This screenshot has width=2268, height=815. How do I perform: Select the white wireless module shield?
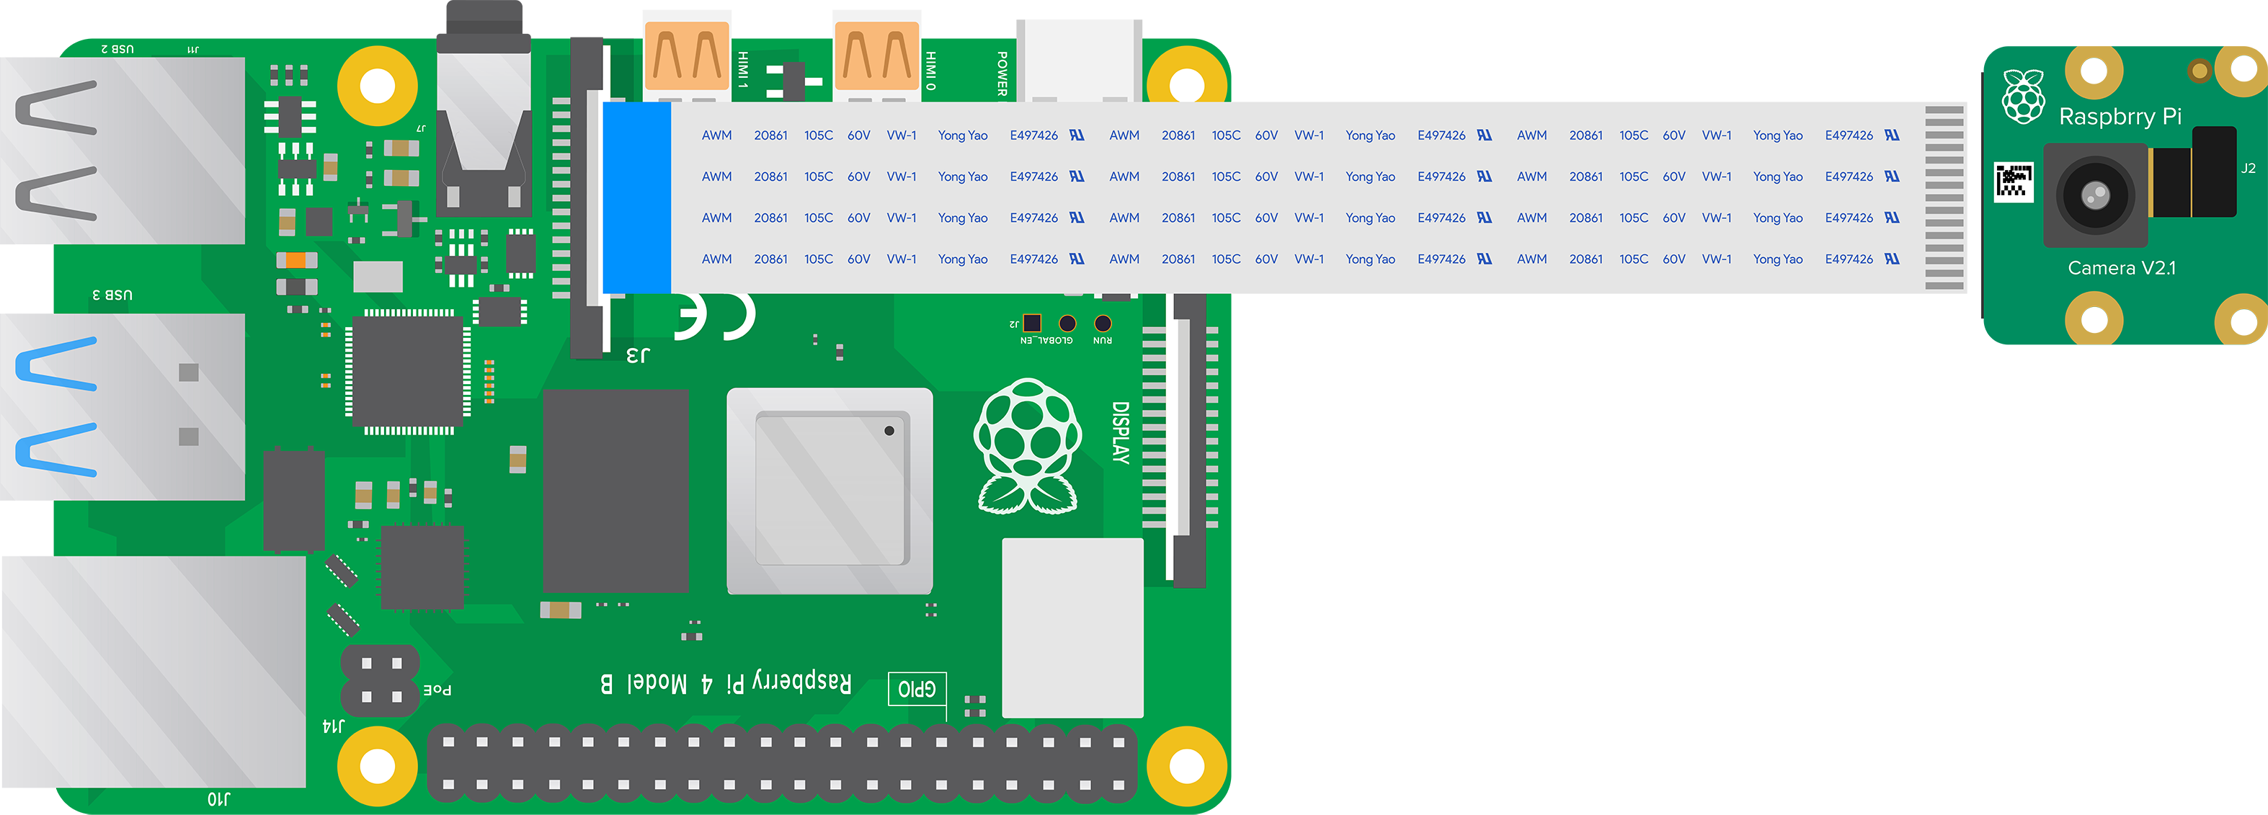click(x=1072, y=628)
